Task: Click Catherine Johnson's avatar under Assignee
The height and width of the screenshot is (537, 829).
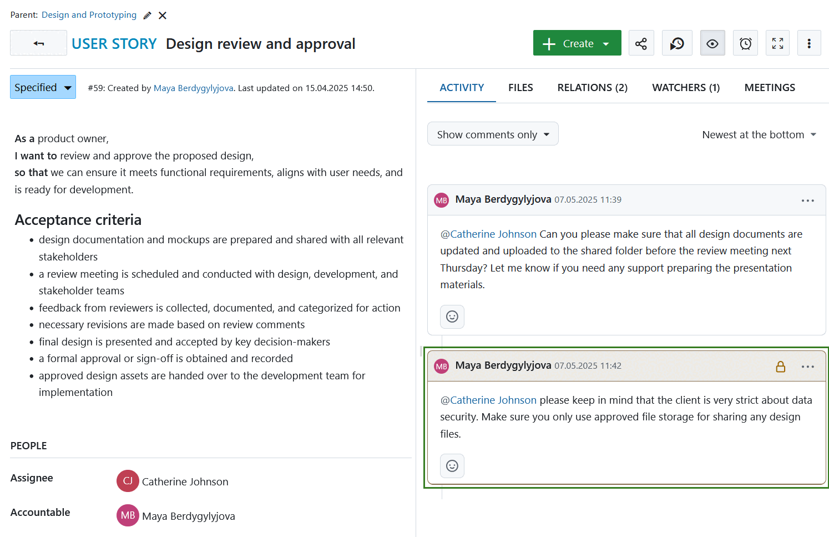Action: 128,481
